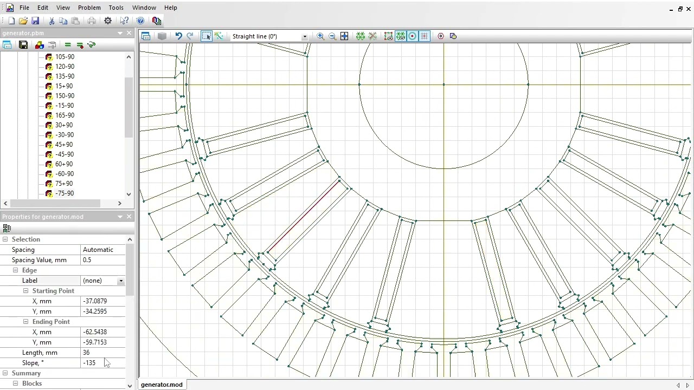Click the Length value 36 field
This screenshot has width=694, height=390.
[x=103, y=353]
